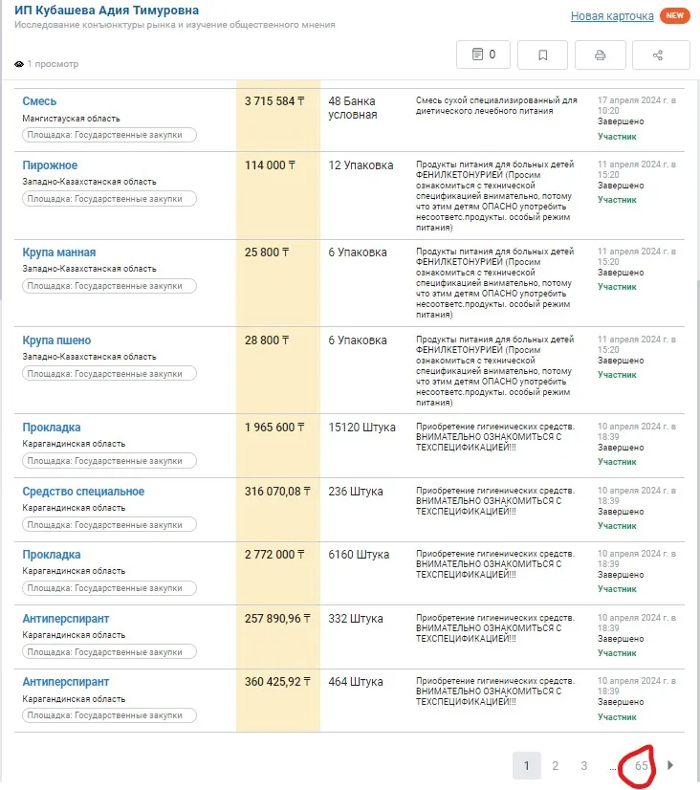
Task: Click the bookmark icon button
Action: coord(542,55)
